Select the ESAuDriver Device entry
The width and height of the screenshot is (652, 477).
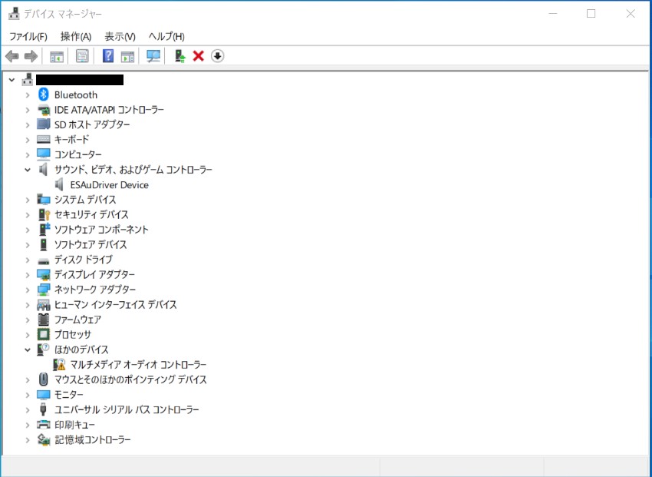[x=109, y=185]
